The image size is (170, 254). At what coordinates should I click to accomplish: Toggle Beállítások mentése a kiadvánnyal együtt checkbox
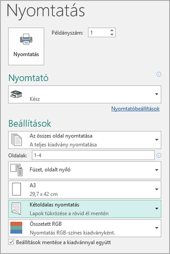coord(11,242)
